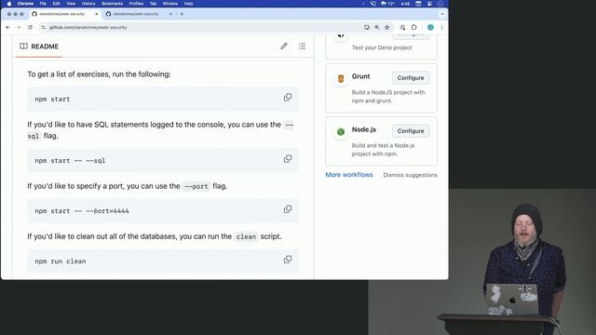Go back with the browser back arrow

coord(8,27)
